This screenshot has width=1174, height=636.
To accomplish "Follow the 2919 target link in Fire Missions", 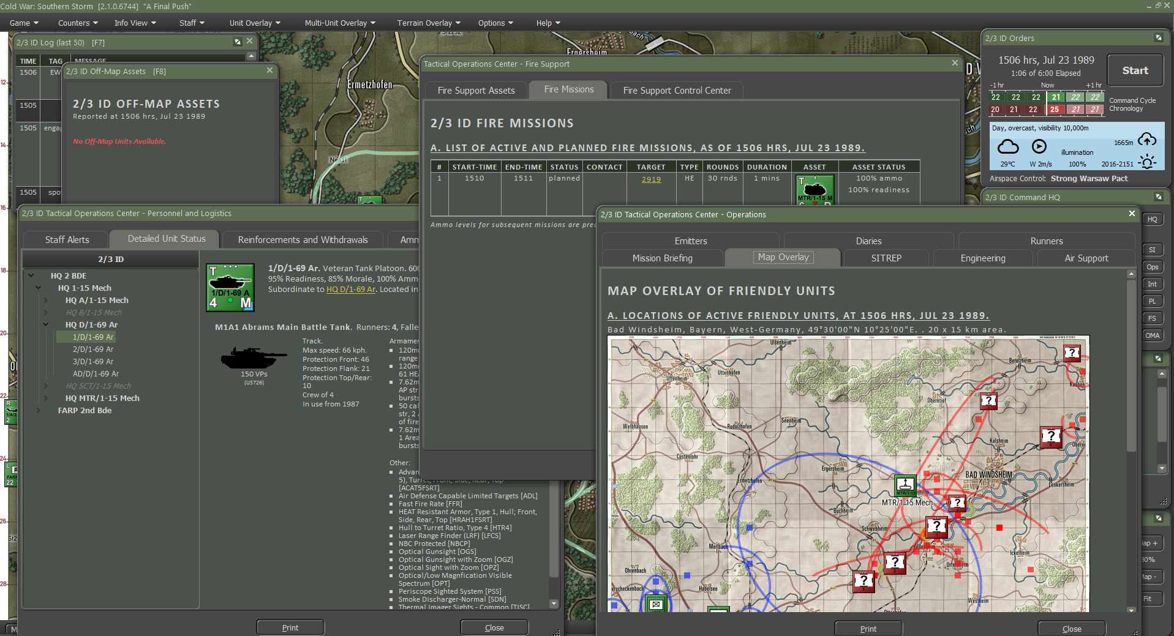I will tap(651, 179).
